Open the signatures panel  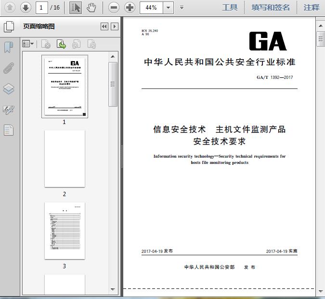(x=9, y=110)
